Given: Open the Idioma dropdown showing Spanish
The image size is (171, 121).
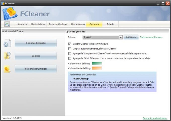Looking at the screenshot, I should (x=103, y=37).
